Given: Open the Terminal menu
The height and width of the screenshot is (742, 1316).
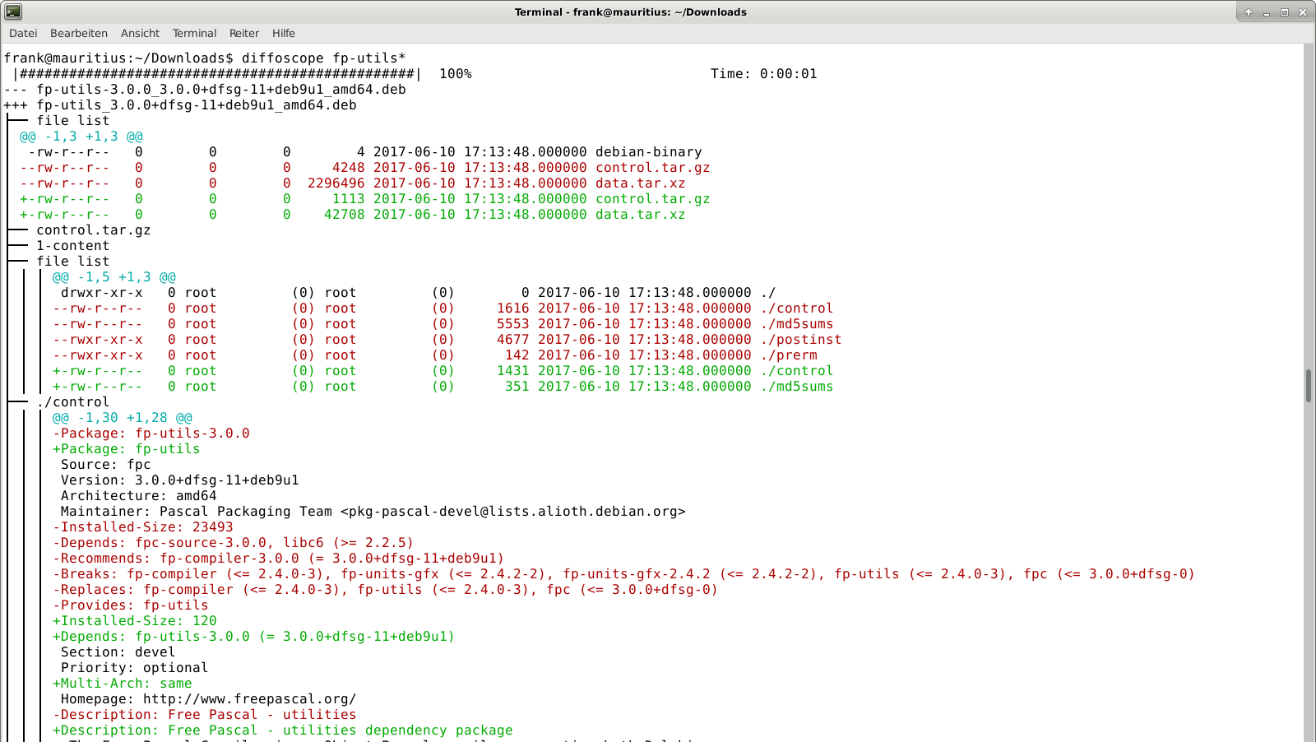Looking at the screenshot, I should 194,33.
